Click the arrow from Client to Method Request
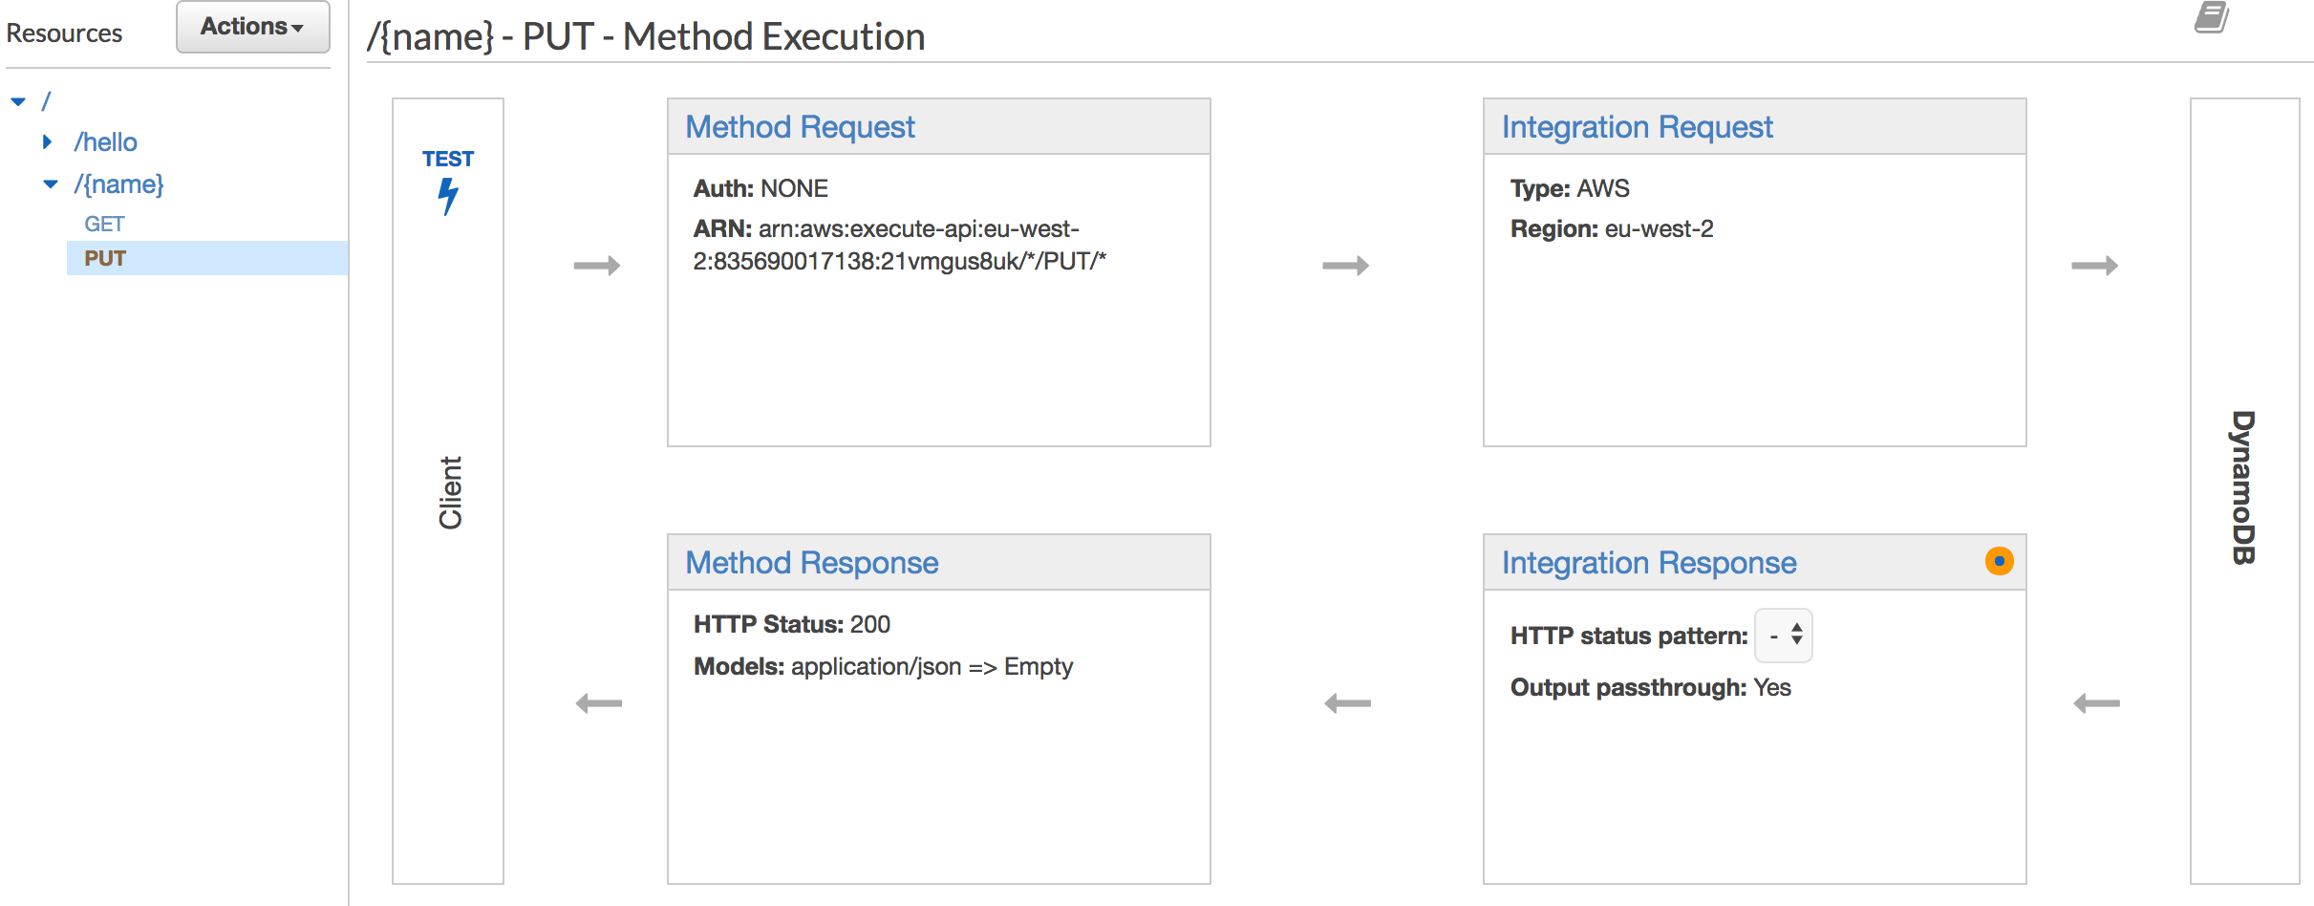Image resolution: width=2314 pixels, height=906 pixels. (x=597, y=266)
